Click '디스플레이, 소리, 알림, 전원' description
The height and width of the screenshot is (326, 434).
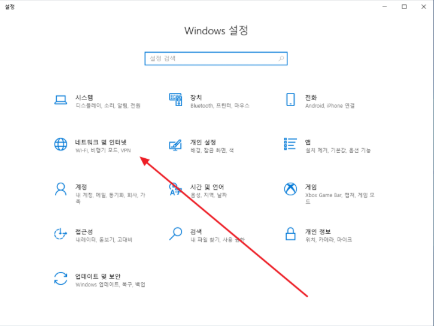click(108, 105)
